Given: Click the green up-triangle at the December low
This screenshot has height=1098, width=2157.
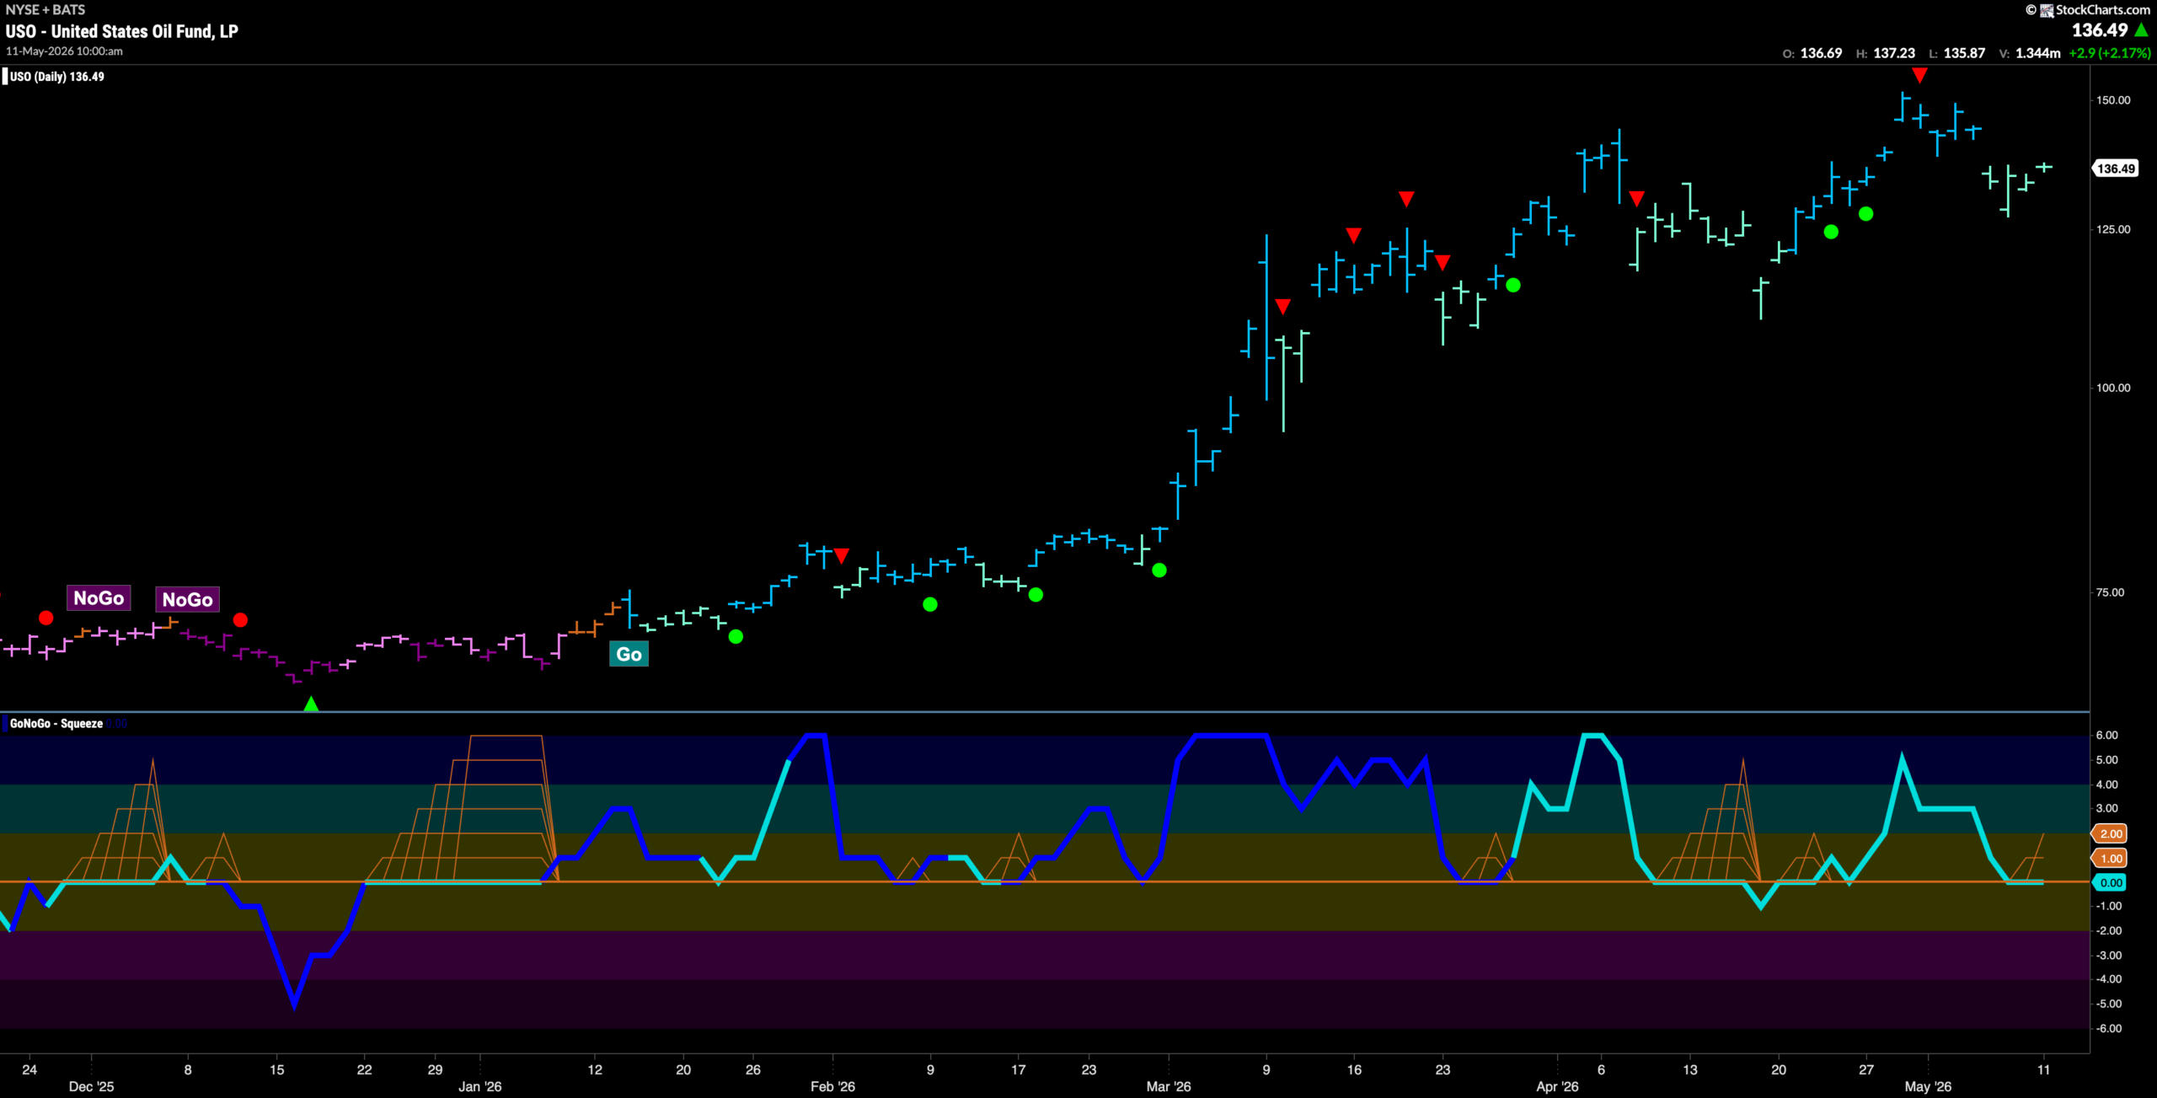Looking at the screenshot, I should tap(311, 703).
